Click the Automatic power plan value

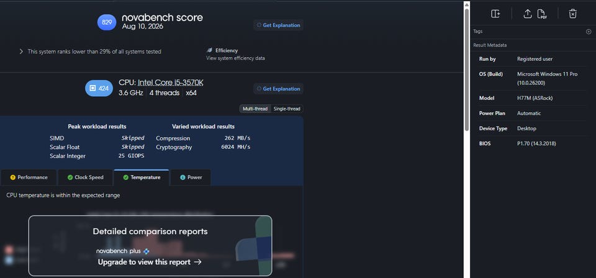[529, 113]
